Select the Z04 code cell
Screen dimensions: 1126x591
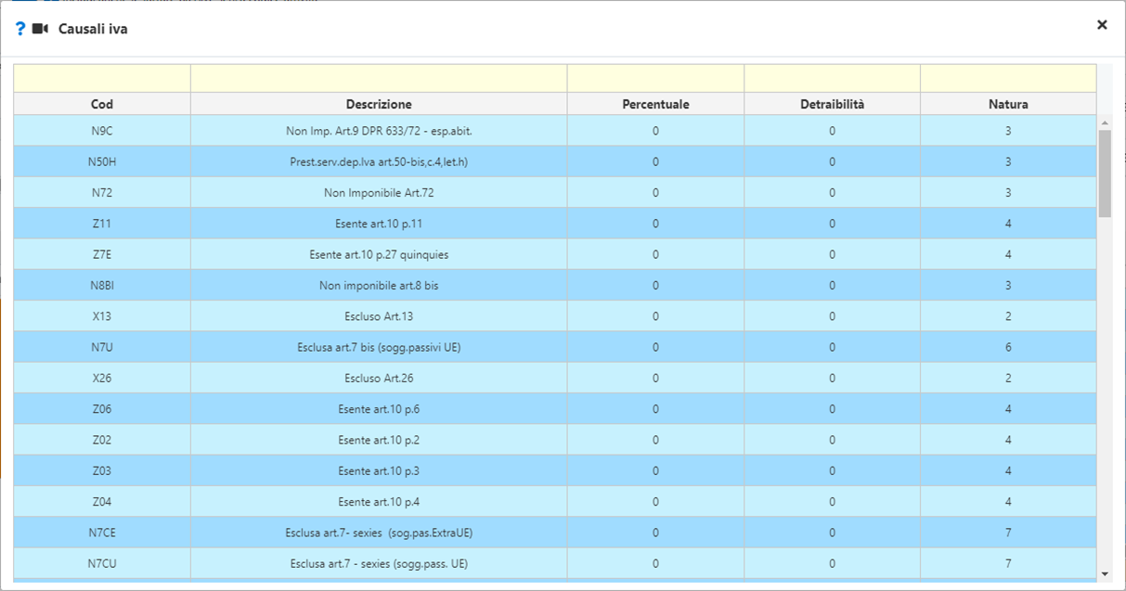point(102,502)
